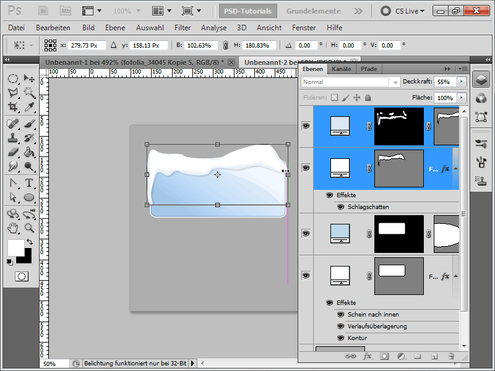Hide the top light-blue fill layer
This screenshot has height=371, width=495.
(306, 126)
